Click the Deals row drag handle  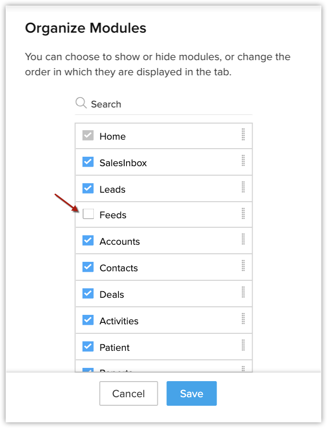[243, 293]
